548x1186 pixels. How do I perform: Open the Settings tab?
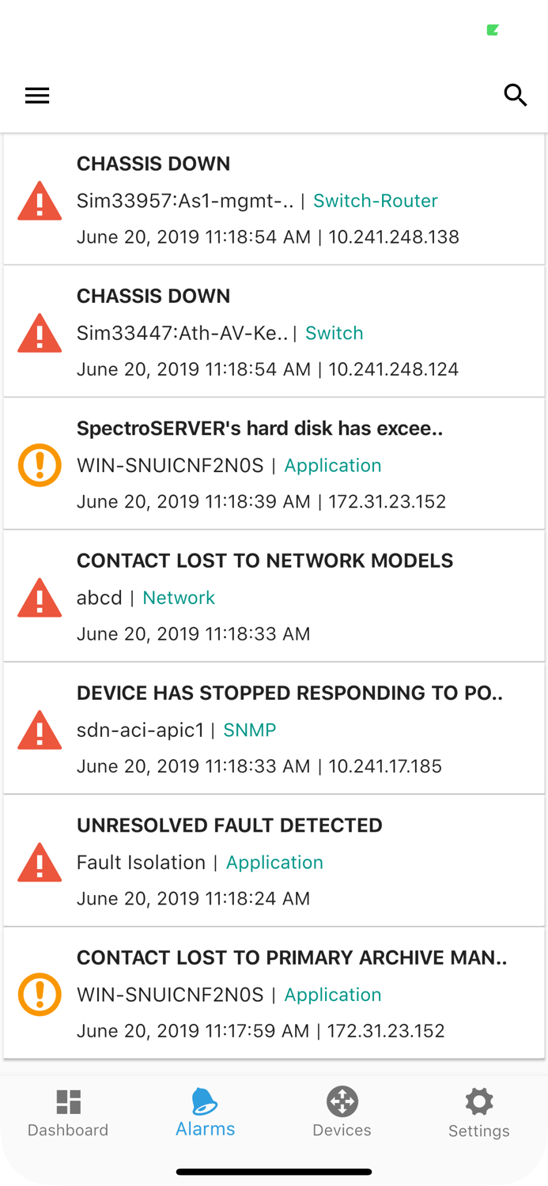tap(478, 1112)
